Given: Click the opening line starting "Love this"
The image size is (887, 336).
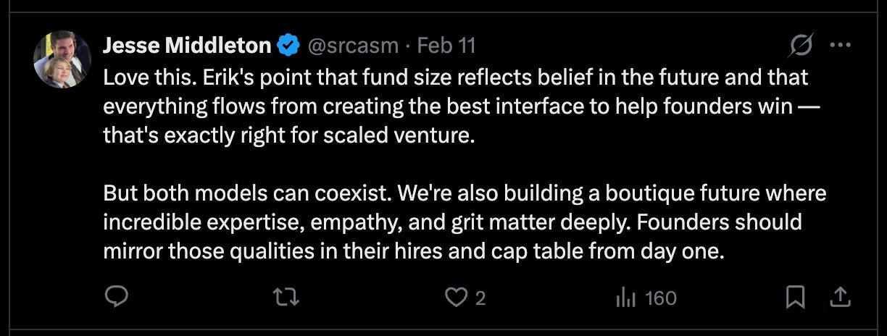Looking at the screenshot, I should pos(455,76).
